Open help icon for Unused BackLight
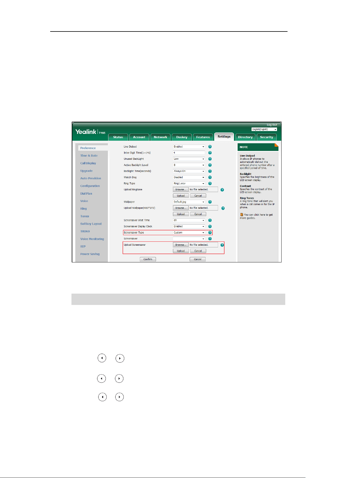The image size is (338, 478). coord(210,159)
